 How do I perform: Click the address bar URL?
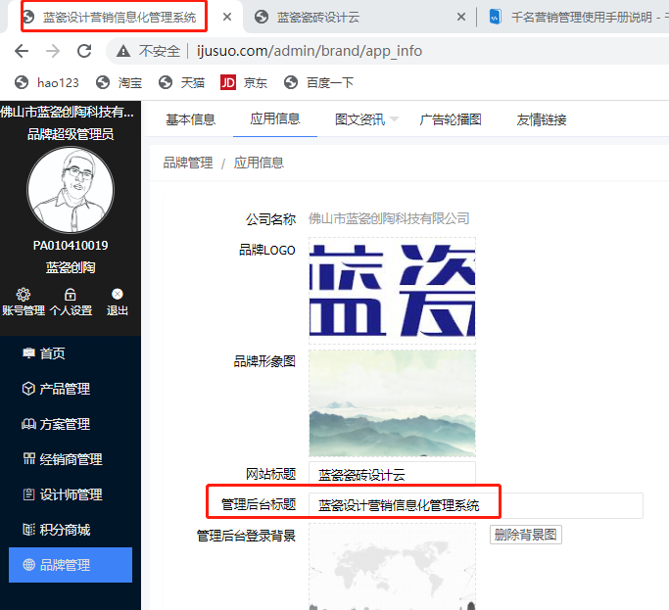(x=310, y=51)
